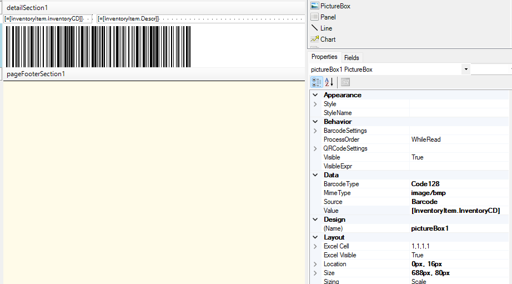Image resolution: width=512 pixels, height=284 pixels.
Task: Select the detailSection1 header band
Action: tap(154, 8)
